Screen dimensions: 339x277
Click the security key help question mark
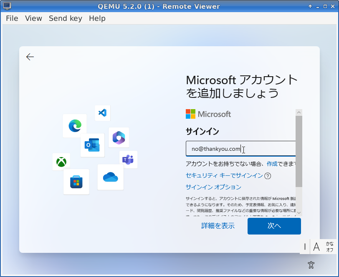[x=268, y=176]
